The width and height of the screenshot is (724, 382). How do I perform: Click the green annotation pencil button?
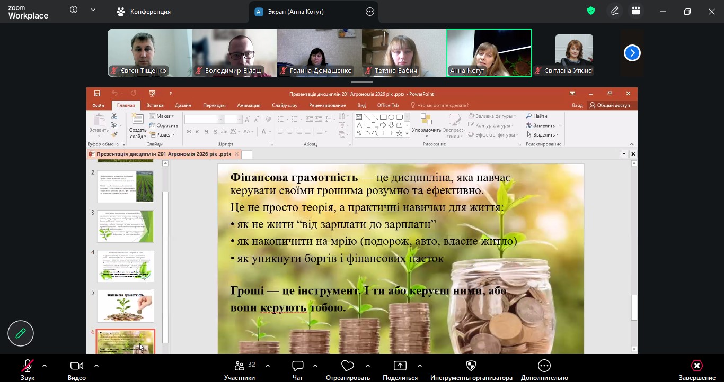(21, 333)
